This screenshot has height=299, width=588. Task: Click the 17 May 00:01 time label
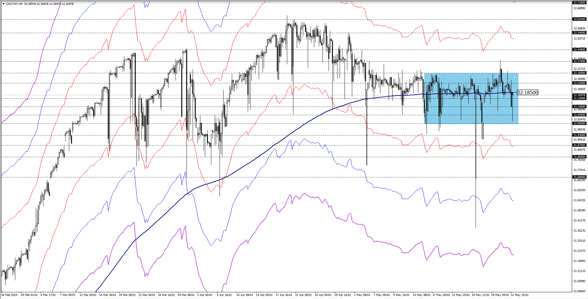441,295
